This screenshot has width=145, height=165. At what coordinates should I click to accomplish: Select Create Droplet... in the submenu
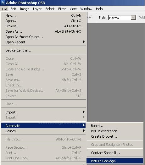coord(115,136)
